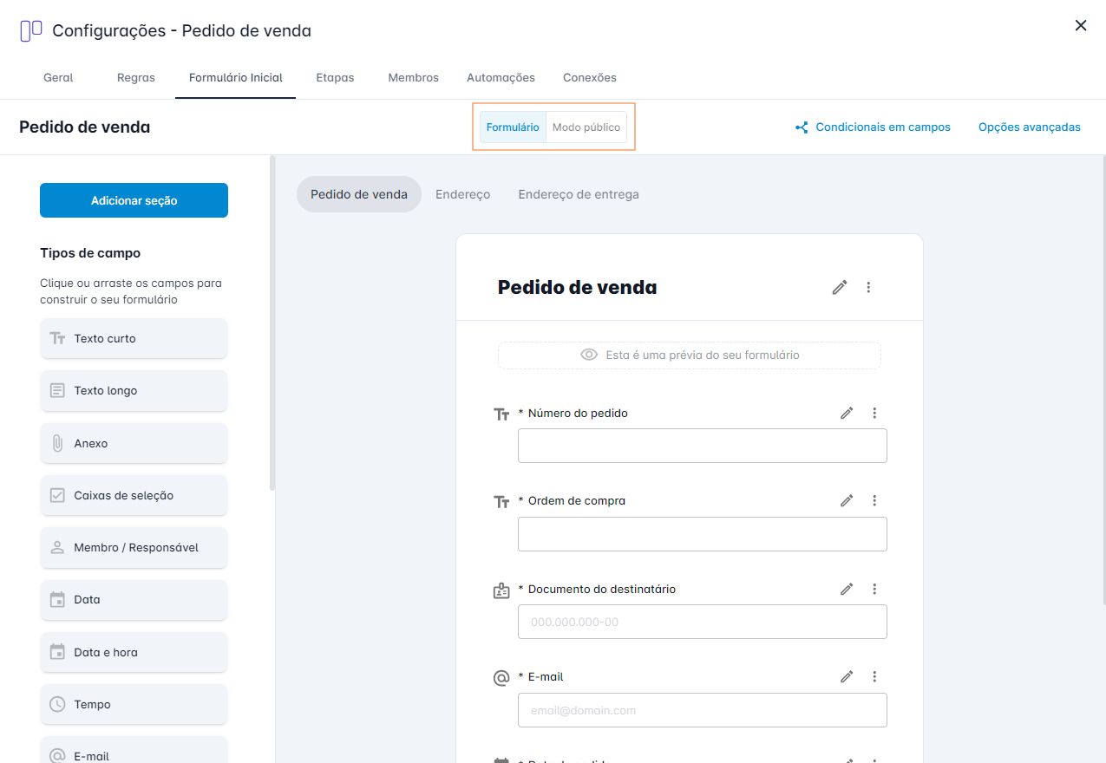This screenshot has height=763, width=1106.
Task: Open the Endereço de entrega section
Action: click(x=579, y=194)
